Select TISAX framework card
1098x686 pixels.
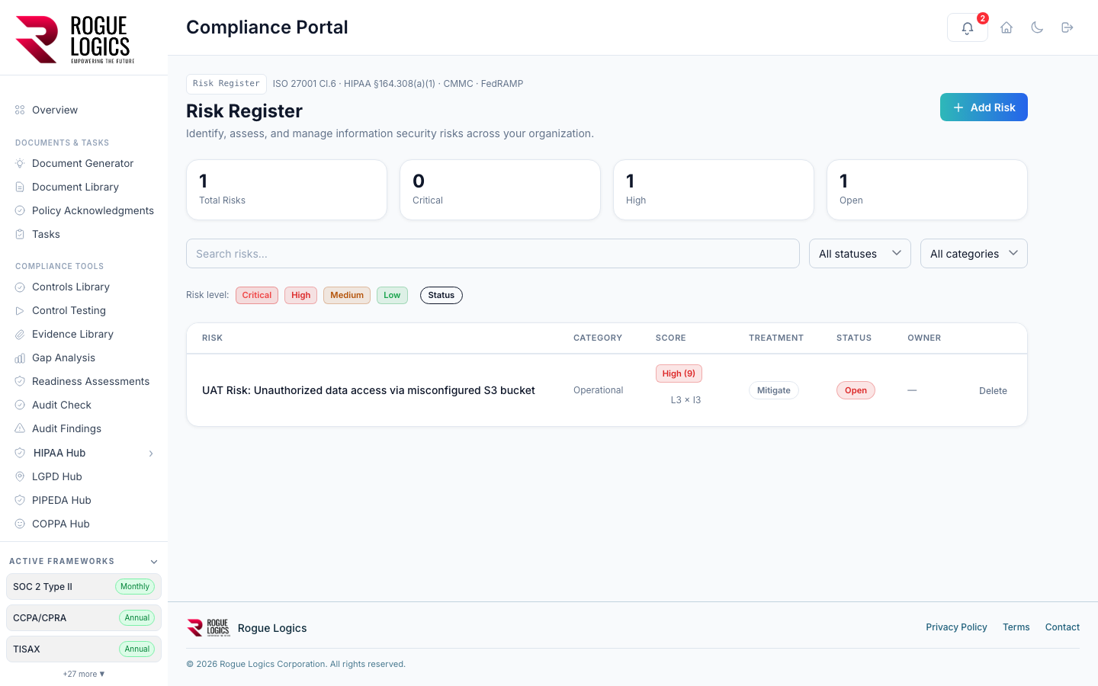coord(84,649)
